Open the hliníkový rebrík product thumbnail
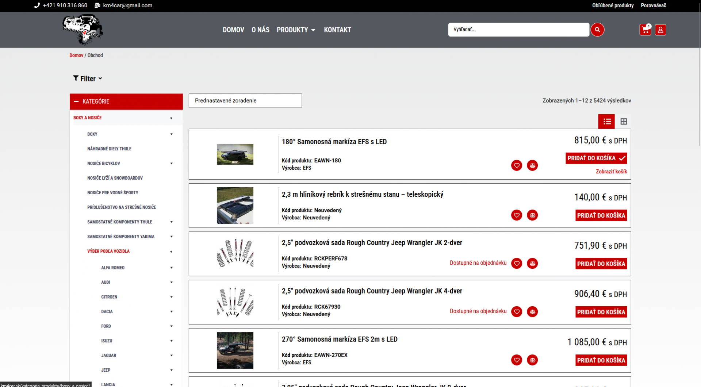 click(235, 206)
